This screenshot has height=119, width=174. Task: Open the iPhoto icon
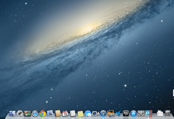(111, 114)
